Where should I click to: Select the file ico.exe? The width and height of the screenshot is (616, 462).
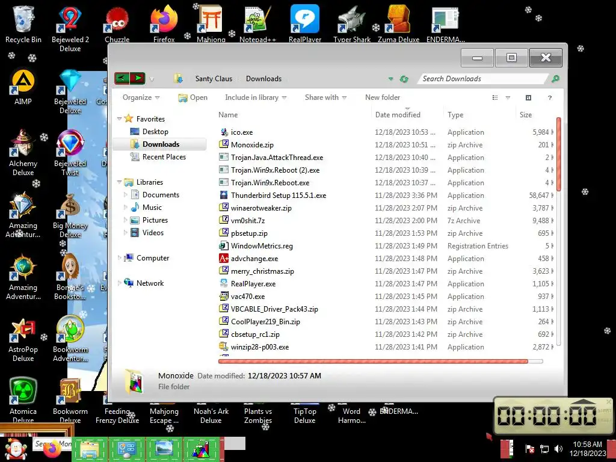pos(242,132)
